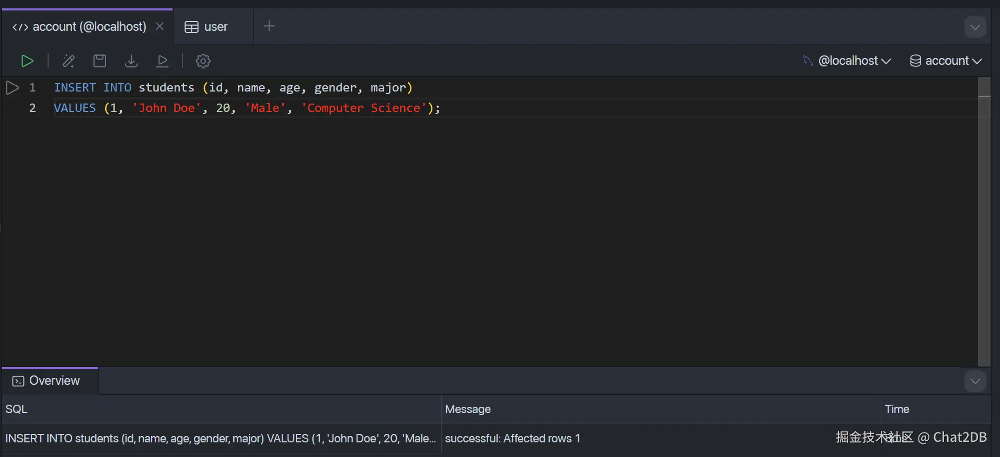Open the @localhost connection dropdown
The height and width of the screenshot is (457, 1000).
tap(854, 61)
